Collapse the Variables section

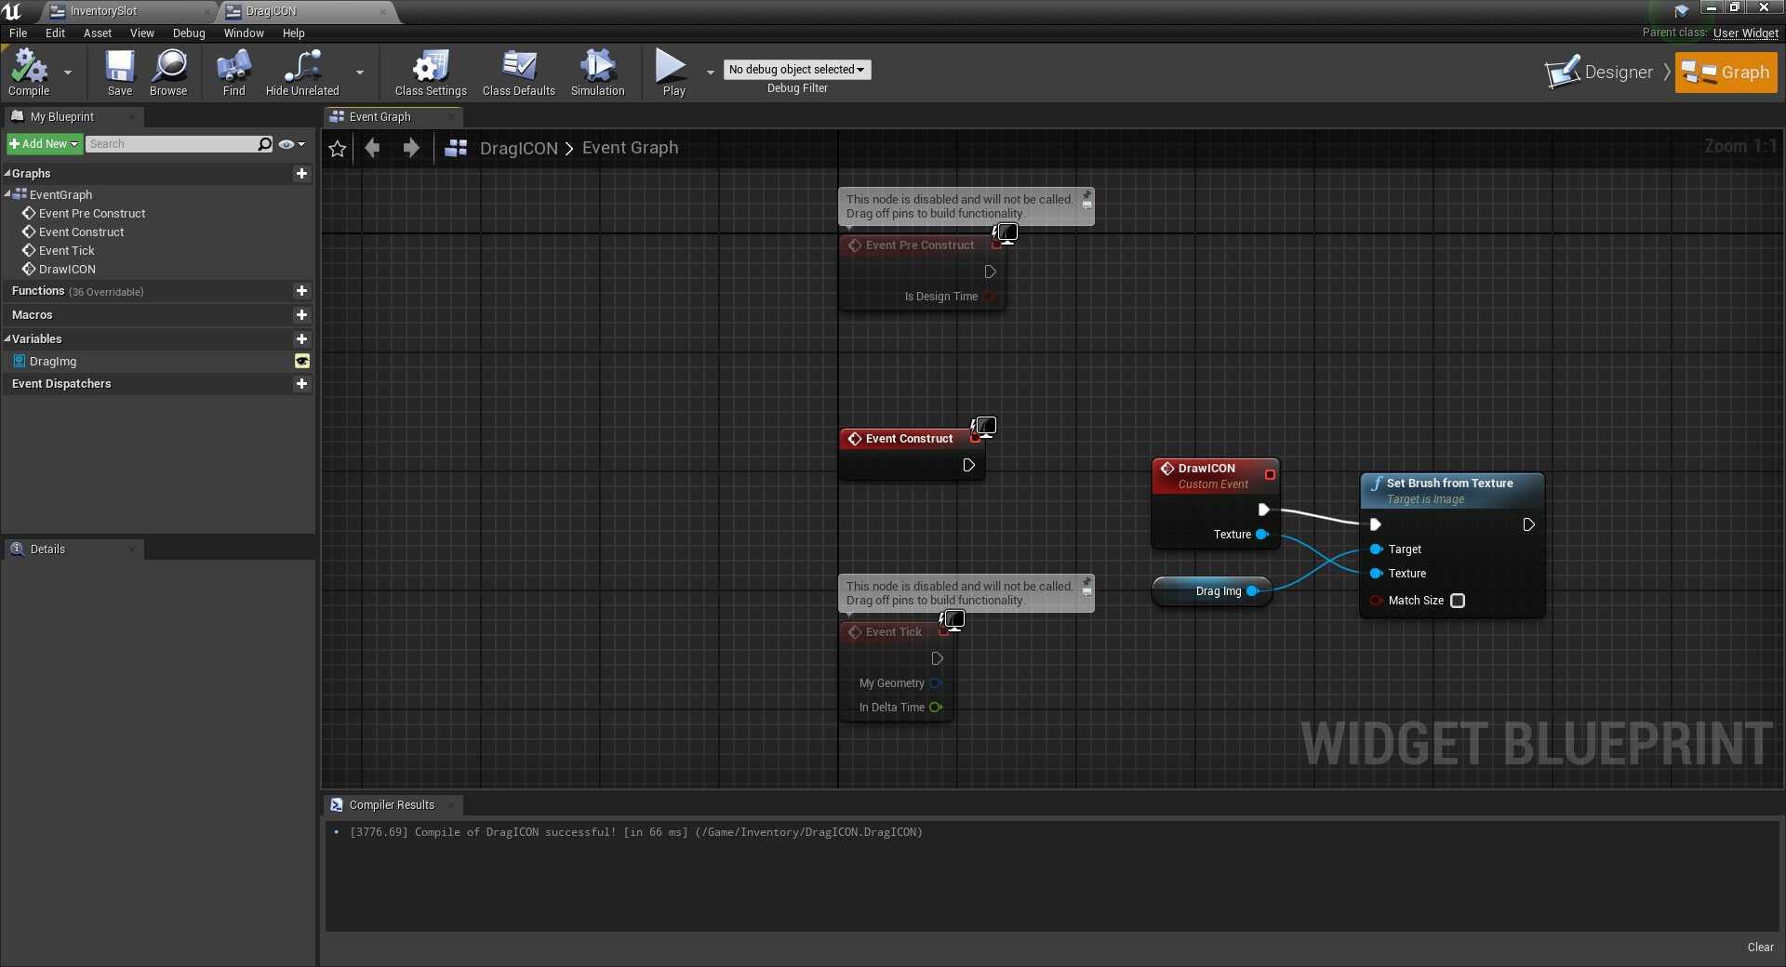click(7, 339)
